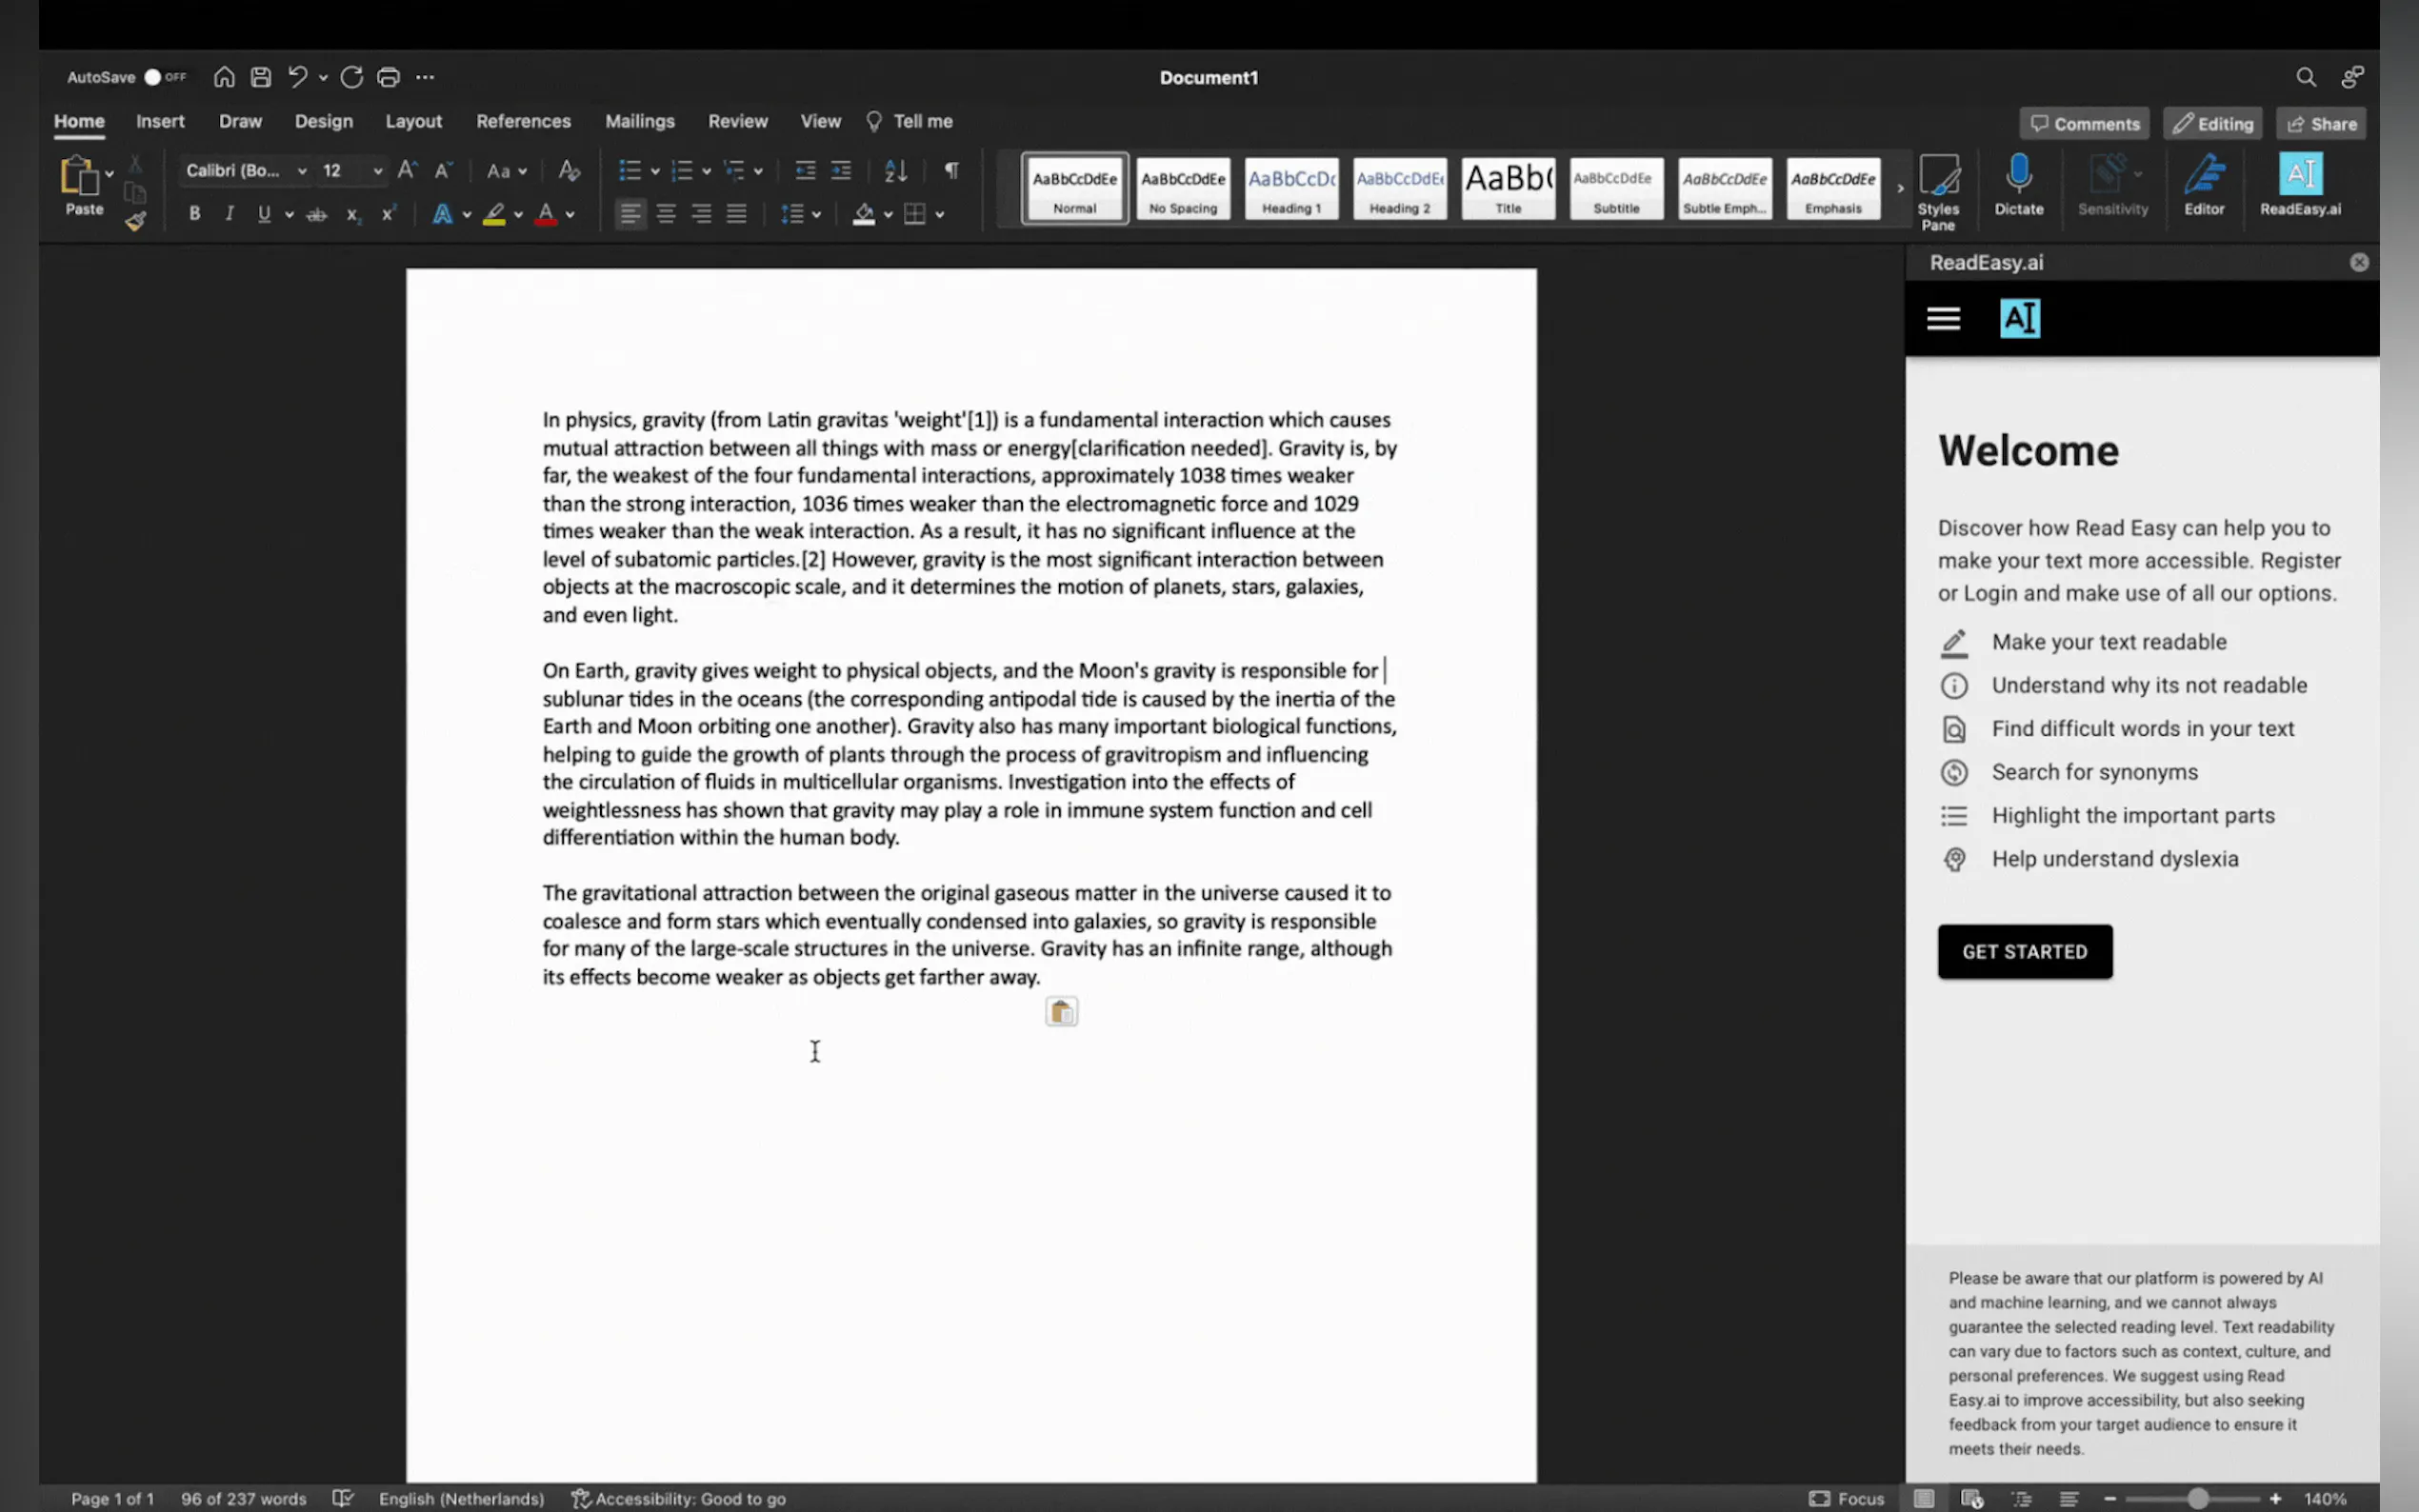This screenshot has height=1512, width=2419.
Task: Click the ReadEasy.ai ribbon icon
Action: point(2299,176)
